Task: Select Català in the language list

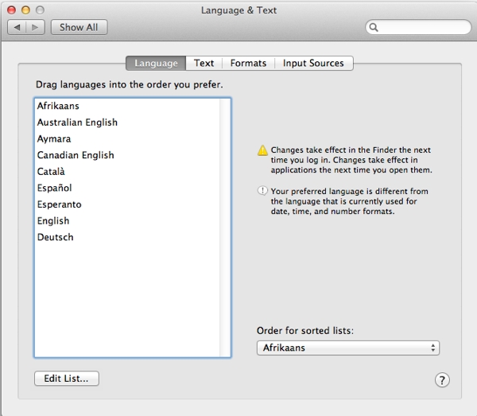Action: [x=127, y=172]
